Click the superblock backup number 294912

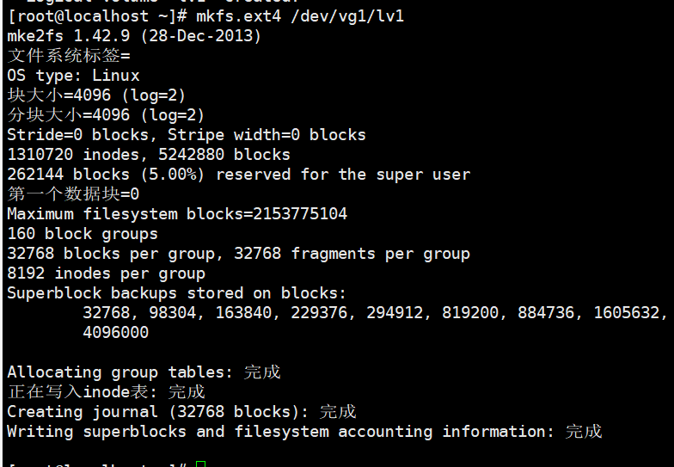395,313
